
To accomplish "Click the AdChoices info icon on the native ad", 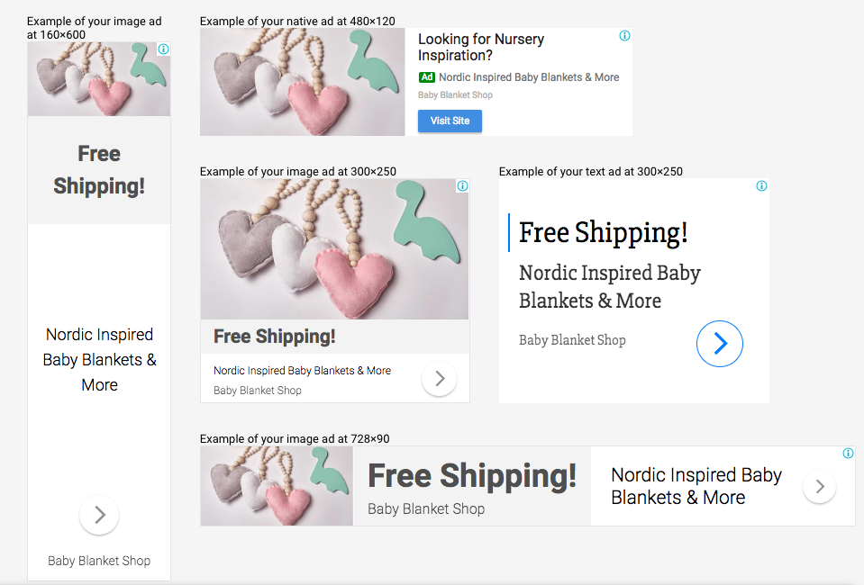I will click(x=625, y=36).
